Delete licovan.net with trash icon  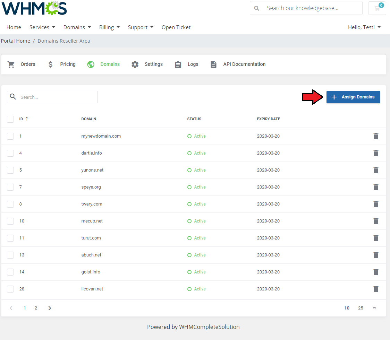376,289
